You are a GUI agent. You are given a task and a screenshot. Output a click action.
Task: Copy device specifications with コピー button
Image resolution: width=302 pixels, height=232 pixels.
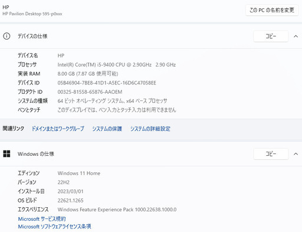coord(271,36)
